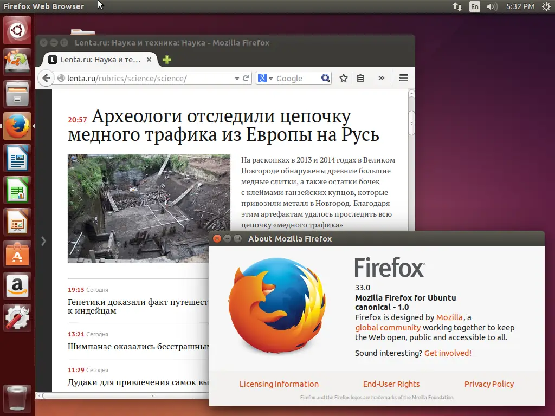Open a new tab with the plus icon

pos(167,60)
